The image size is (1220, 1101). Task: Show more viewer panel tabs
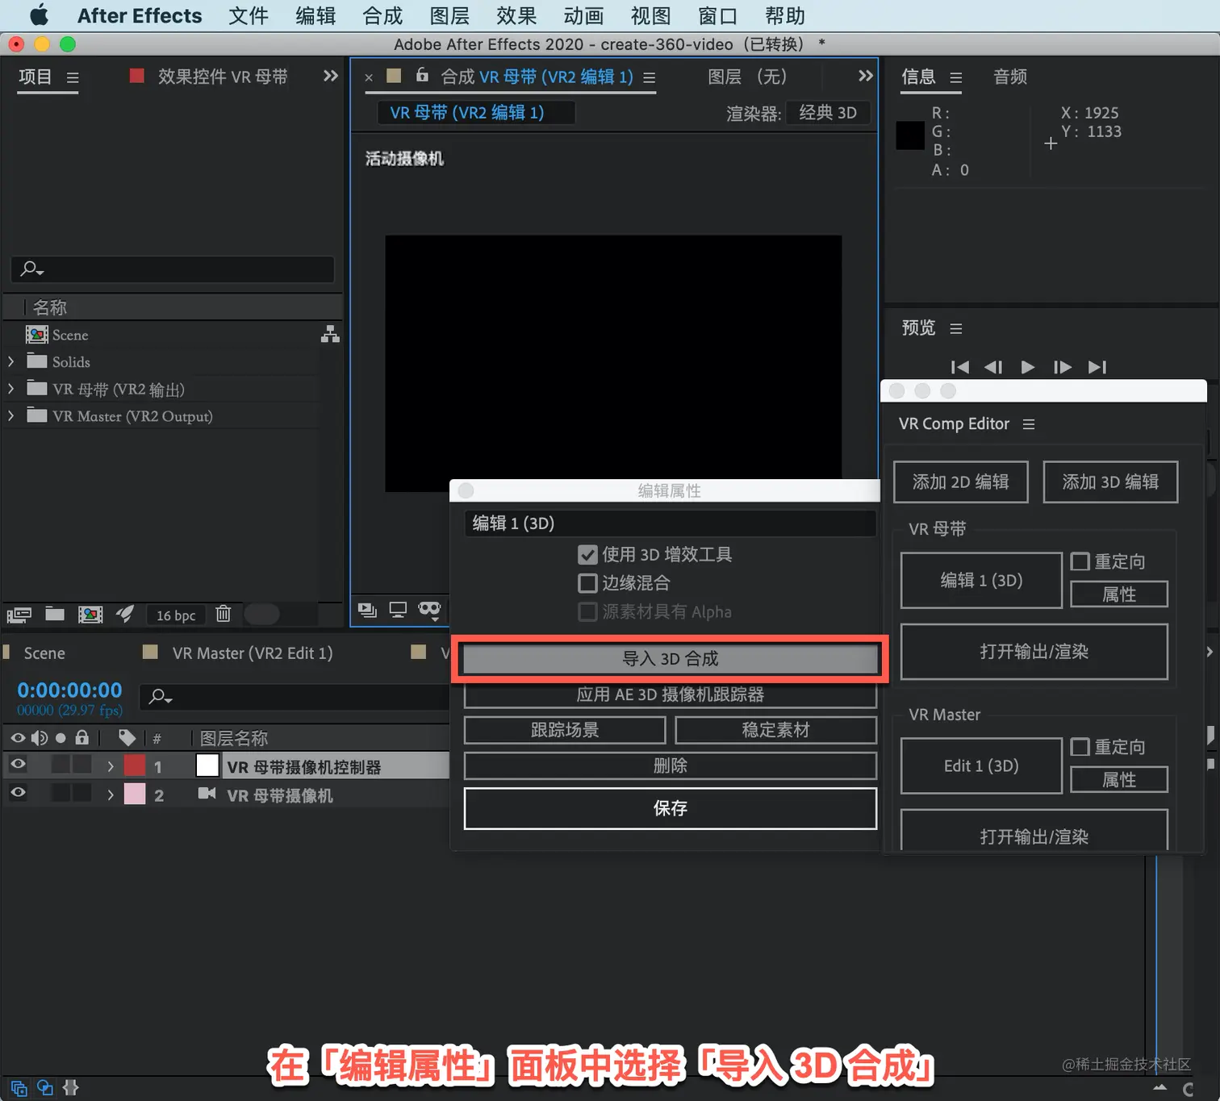coord(866,76)
